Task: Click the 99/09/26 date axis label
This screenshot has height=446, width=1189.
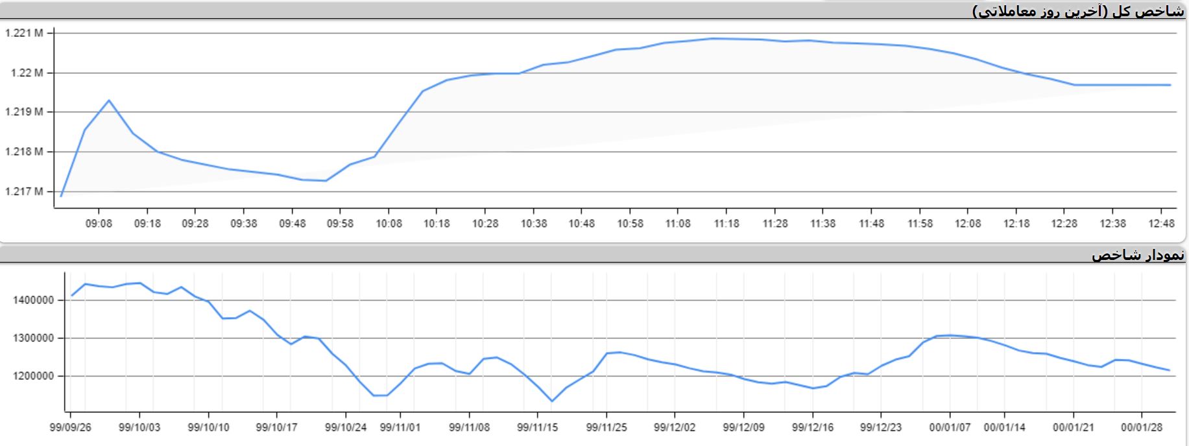Action: click(70, 428)
